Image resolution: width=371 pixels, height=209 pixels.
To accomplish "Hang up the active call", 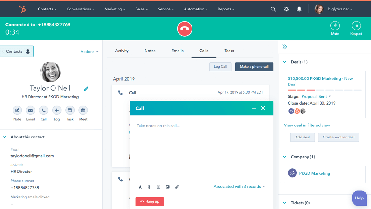I will click(x=150, y=201).
